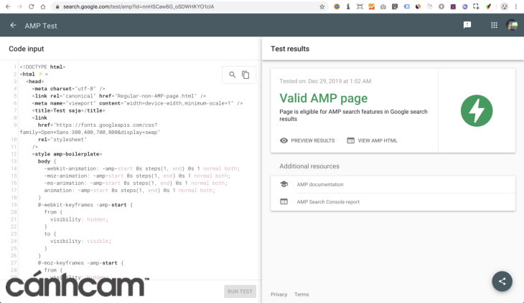
Task: Click the back arrow beside AMP Test
Action: point(13,26)
